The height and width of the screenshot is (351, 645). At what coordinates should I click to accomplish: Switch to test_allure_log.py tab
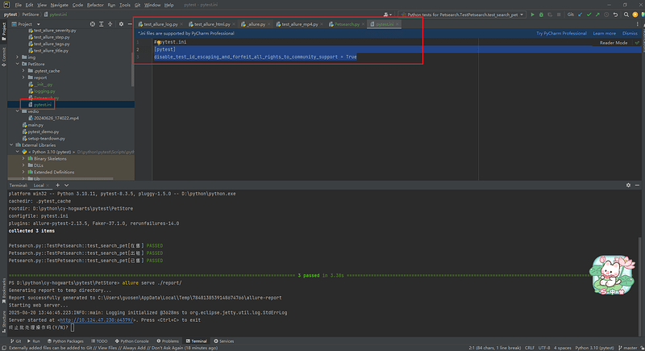coord(160,24)
